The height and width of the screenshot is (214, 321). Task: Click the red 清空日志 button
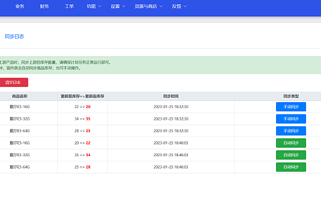click(x=14, y=82)
